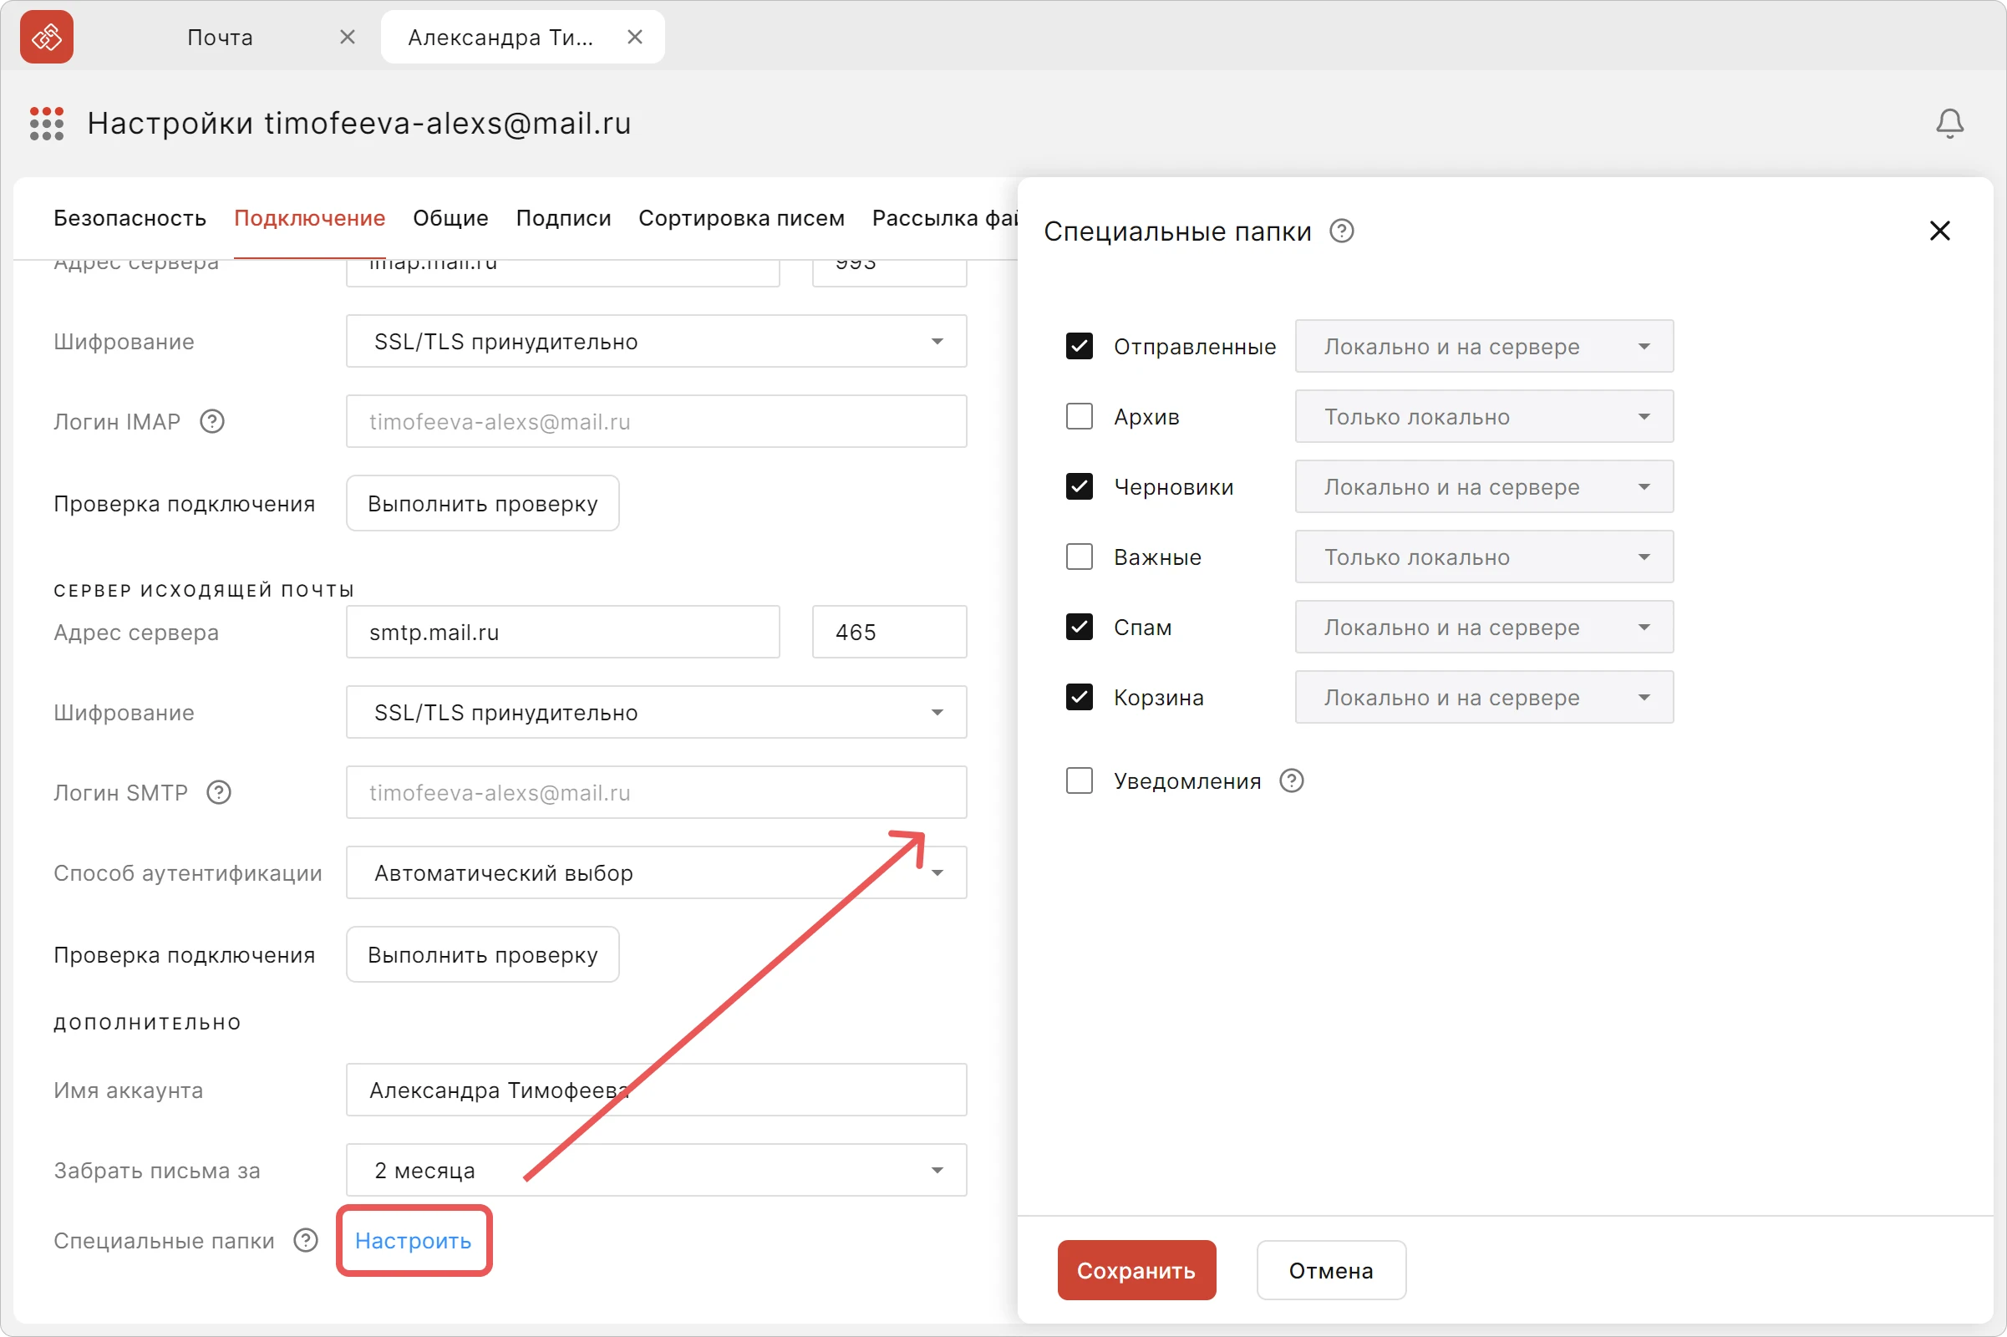
Task: Open Забрать письма за dropdown
Action: (656, 1170)
